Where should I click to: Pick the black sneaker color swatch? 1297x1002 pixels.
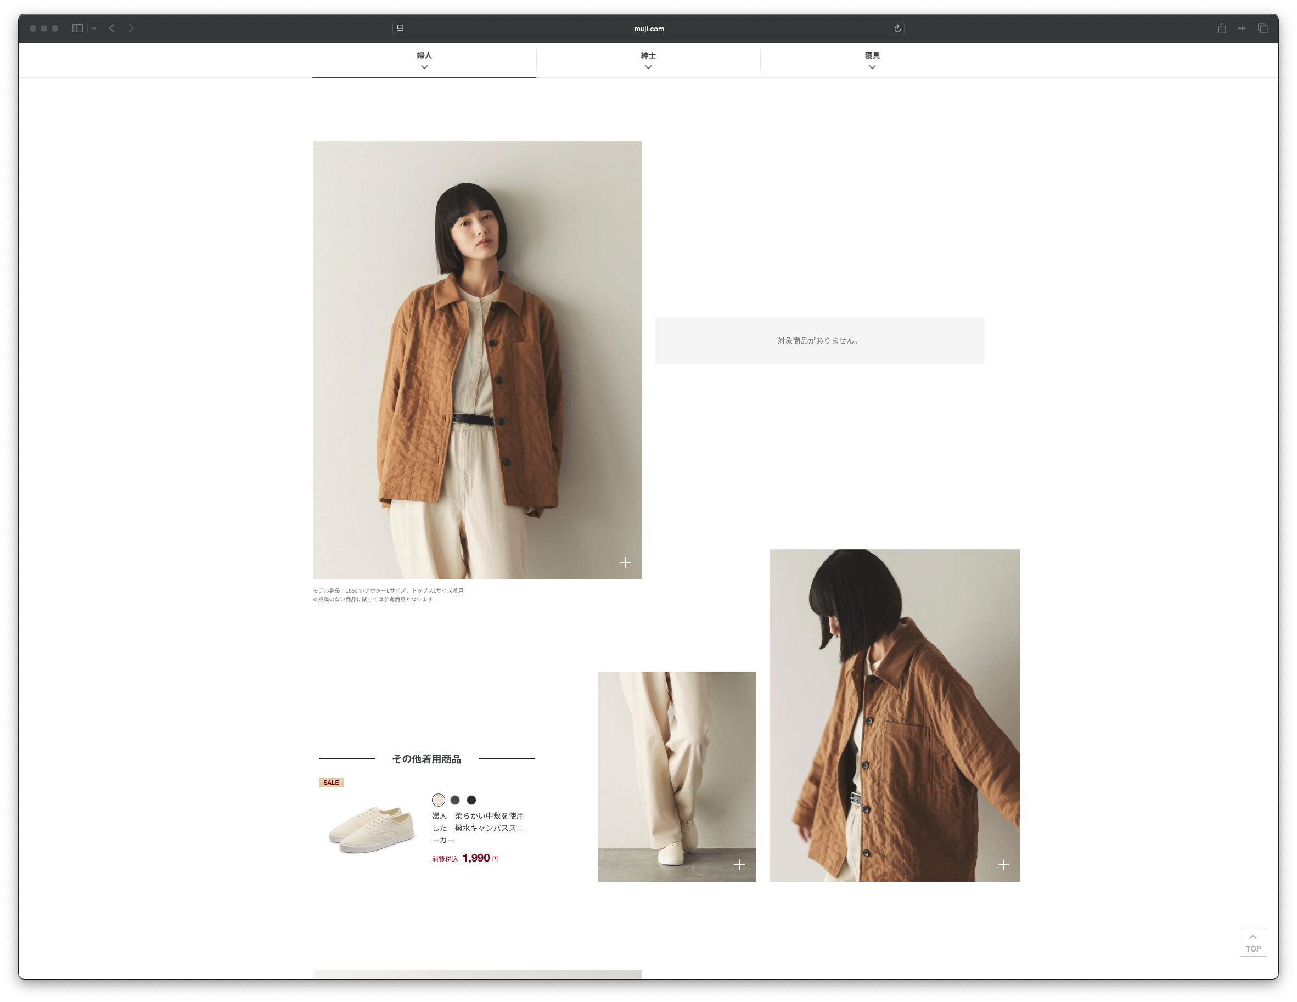(471, 800)
